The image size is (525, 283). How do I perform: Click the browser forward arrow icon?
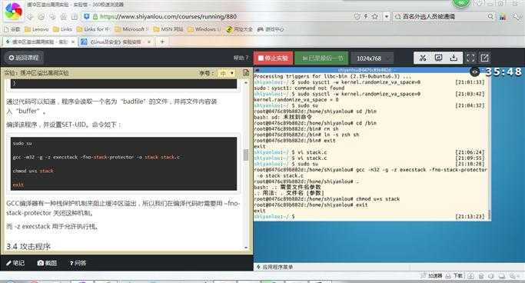42,17
